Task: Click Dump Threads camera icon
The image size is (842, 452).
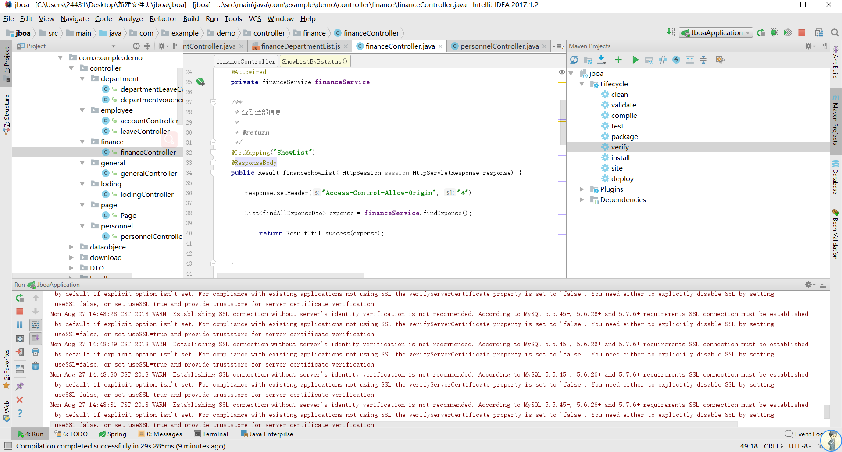Action: coord(20,338)
